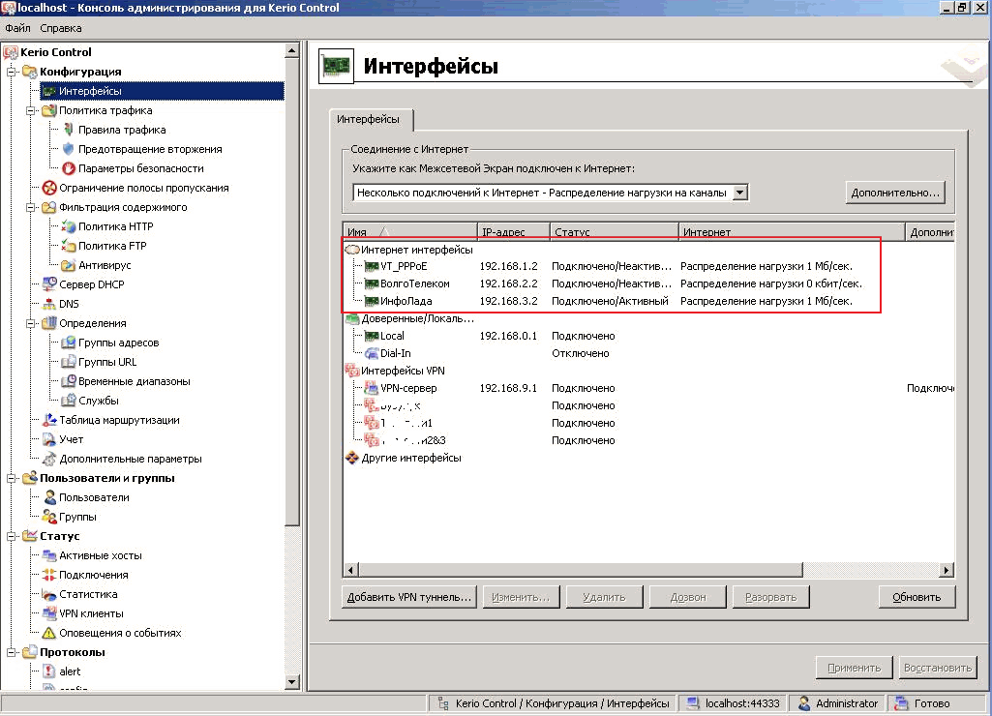Collapse the Пользователи и группы node

pos(12,478)
